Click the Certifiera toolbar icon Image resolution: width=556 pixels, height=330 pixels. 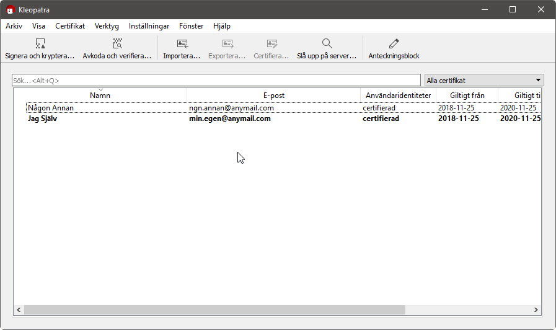tap(271, 44)
